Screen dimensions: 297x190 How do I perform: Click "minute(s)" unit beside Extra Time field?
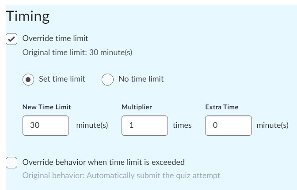pos(272,125)
